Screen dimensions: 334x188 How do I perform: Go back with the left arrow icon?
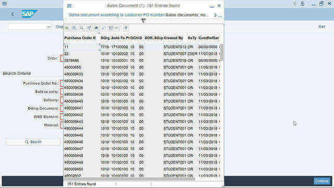coord(13,14)
